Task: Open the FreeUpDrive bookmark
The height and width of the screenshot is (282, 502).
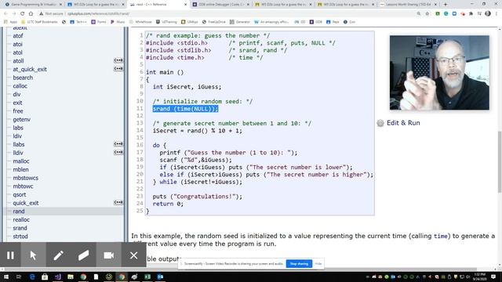Action: pos(213,22)
